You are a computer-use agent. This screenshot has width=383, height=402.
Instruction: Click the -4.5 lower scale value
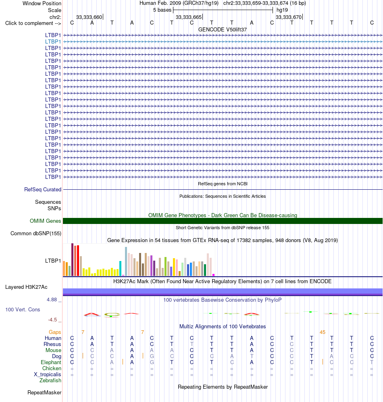pyautogui.click(x=52, y=320)
